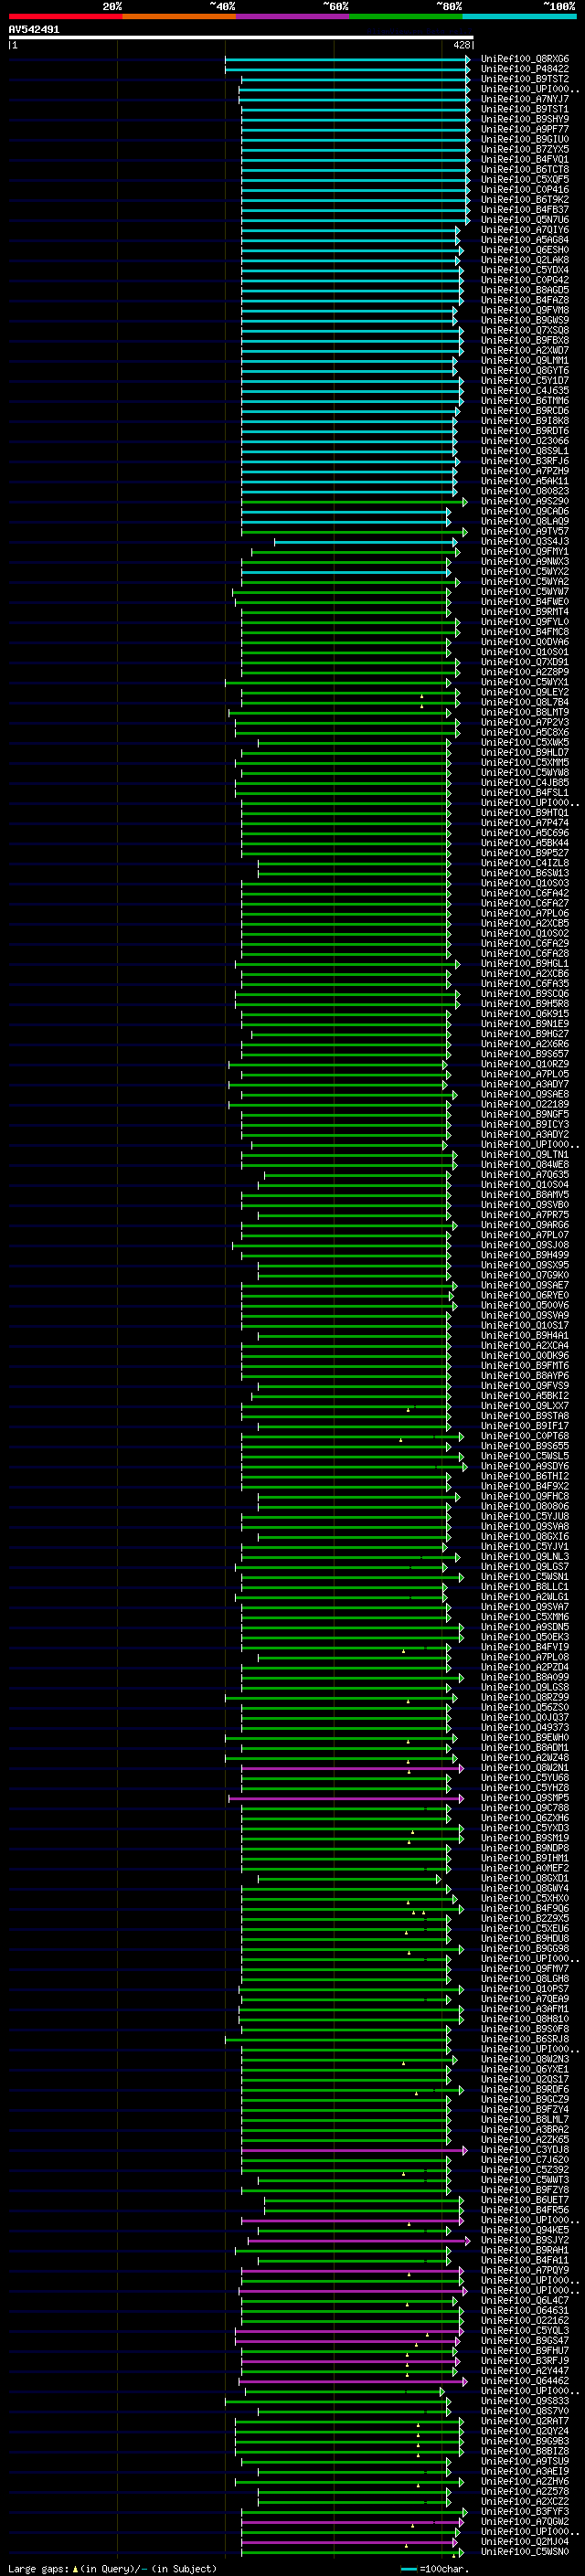Viewport: 585px width, 2576px height.
Task: Open hit UniRef100_P48422
Action: pyautogui.click(x=524, y=69)
